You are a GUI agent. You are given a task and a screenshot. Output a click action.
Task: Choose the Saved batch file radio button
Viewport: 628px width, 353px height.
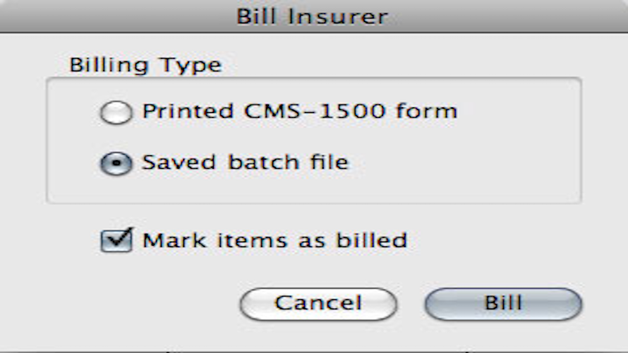click(x=116, y=163)
